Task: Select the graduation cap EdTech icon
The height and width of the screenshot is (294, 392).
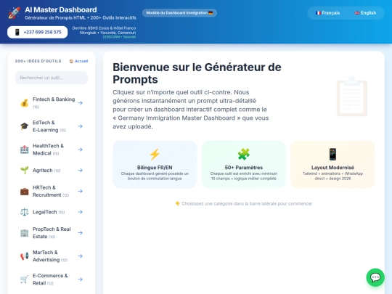Action: (24, 126)
